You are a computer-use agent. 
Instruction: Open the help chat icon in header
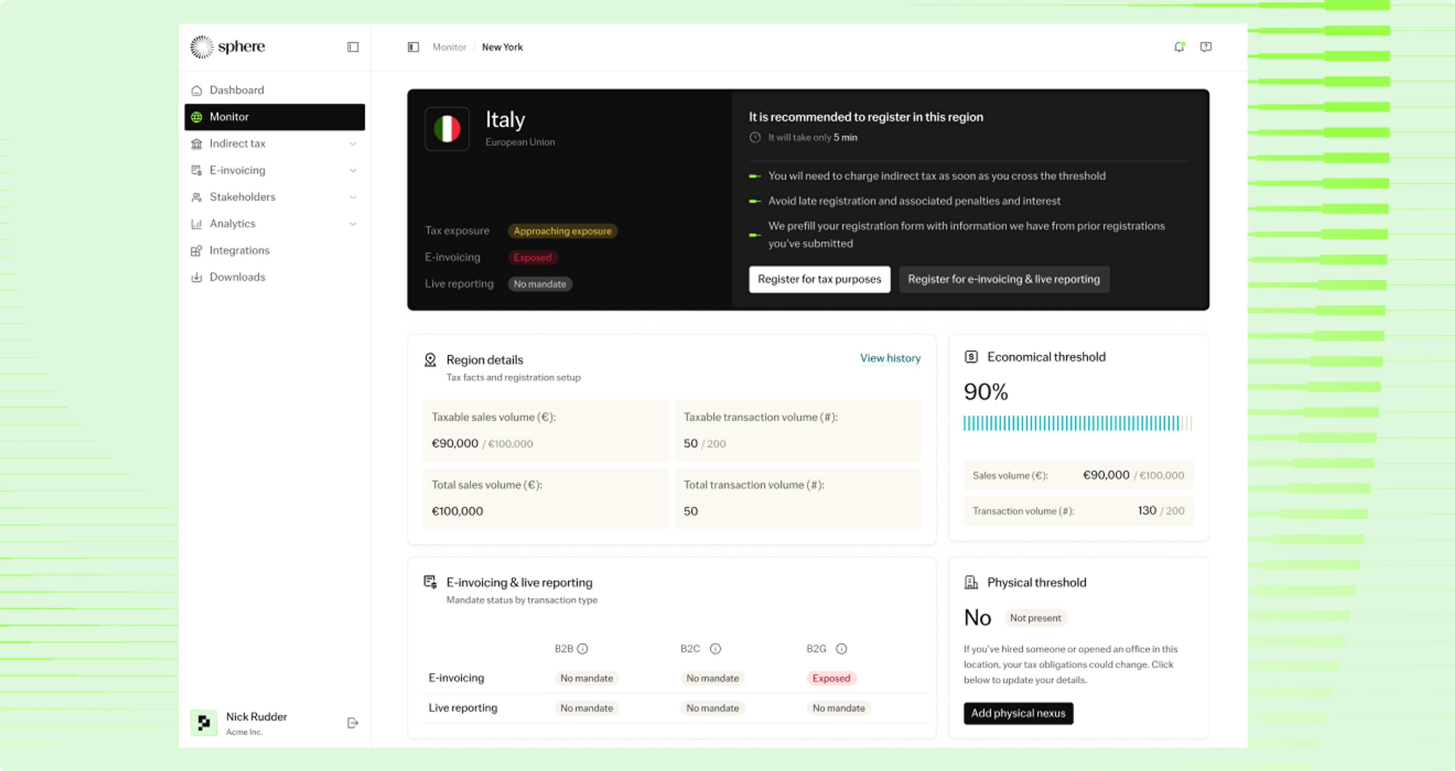tap(1205, 47)
